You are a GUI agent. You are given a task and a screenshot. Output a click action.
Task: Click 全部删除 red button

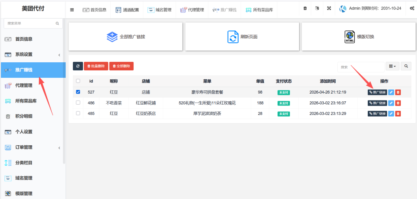click(x=121, y=66)
